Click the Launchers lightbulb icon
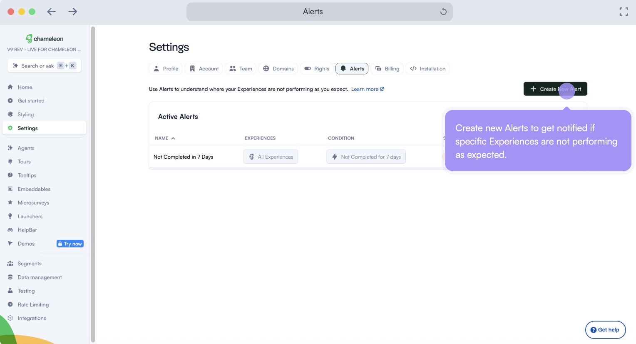This screenshot has width=636, height=344. point(10,216)
